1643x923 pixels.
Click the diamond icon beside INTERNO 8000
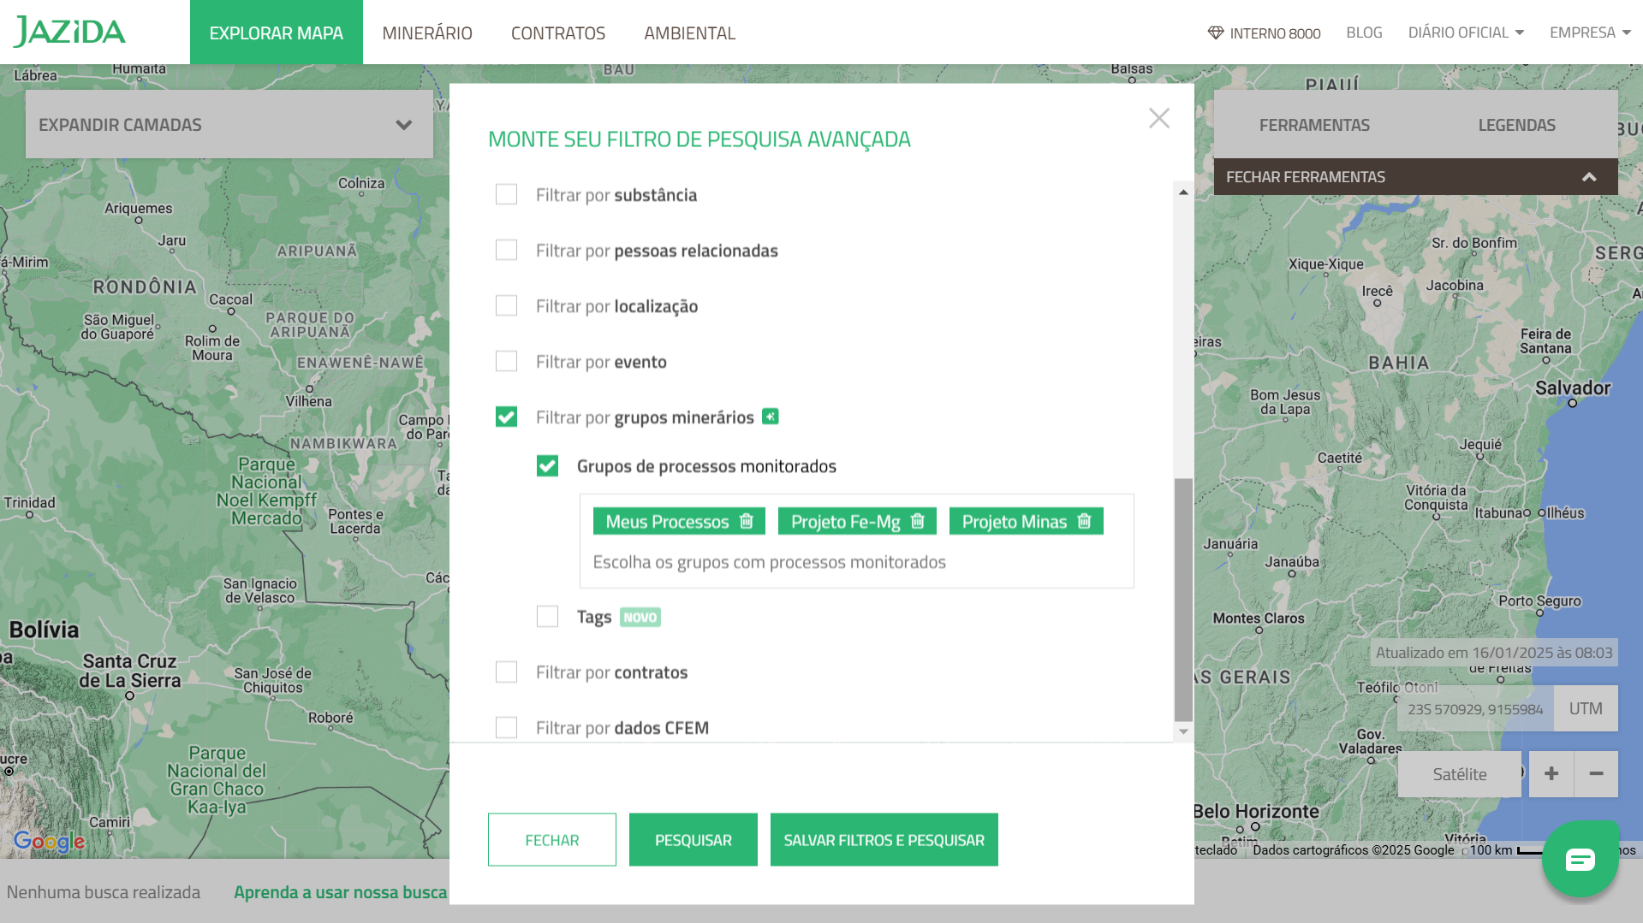1215,33
